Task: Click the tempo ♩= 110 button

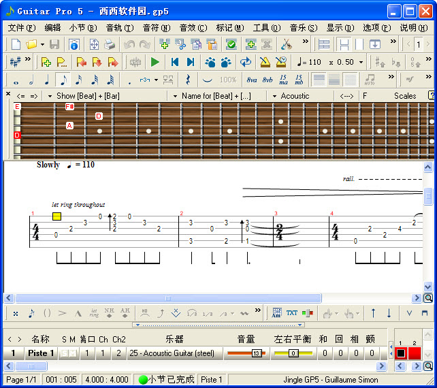Action: (309, 62)
